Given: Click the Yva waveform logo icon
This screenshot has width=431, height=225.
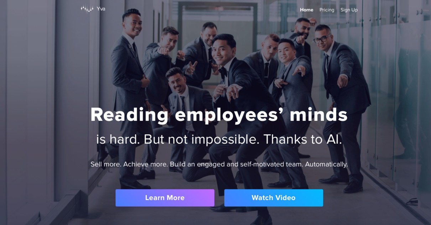Looking at the screenshot, I should (x=87, y=9).
